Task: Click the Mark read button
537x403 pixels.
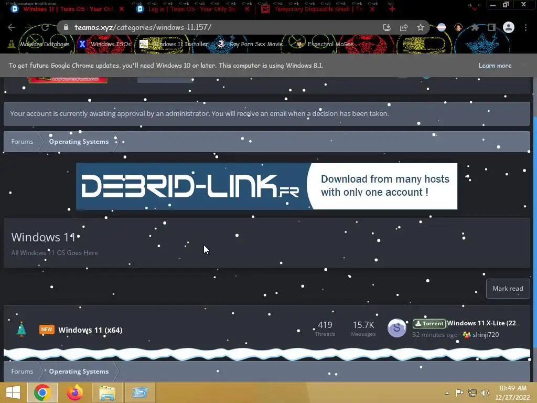Action: click(508, 289)
